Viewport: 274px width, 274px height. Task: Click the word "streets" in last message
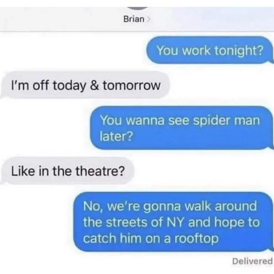click(x=126, y=222)
